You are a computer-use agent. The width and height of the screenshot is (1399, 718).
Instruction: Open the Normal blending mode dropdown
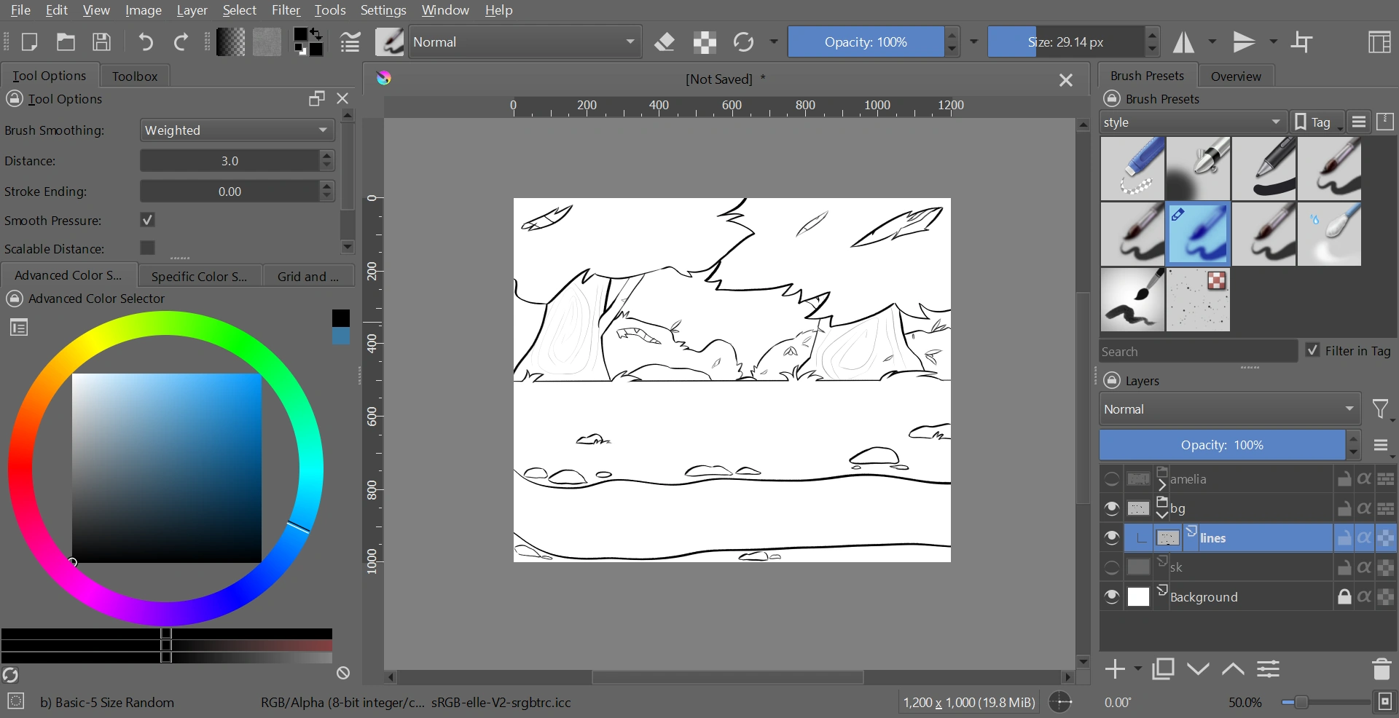pos(525,42)
